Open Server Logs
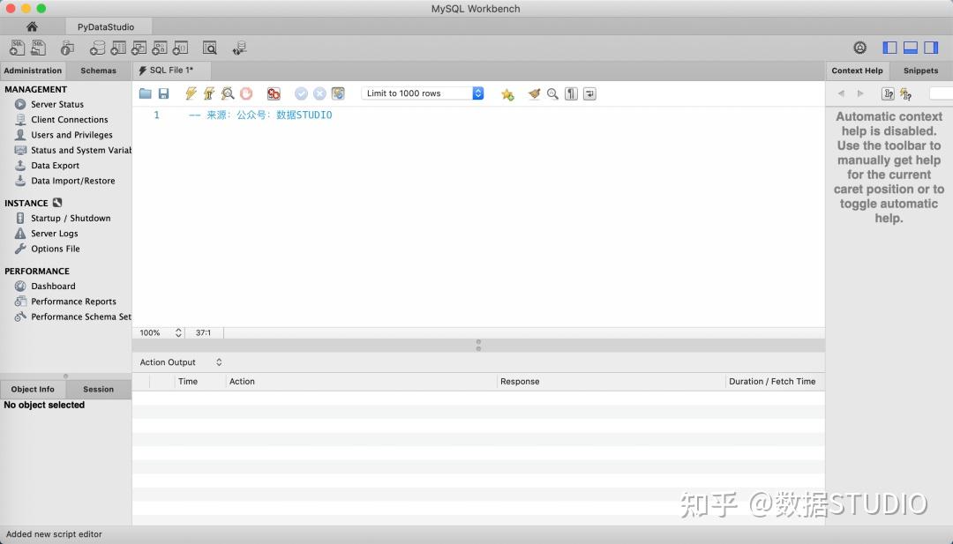Viewport: 953px width, 544px height. tap(54, 233)
